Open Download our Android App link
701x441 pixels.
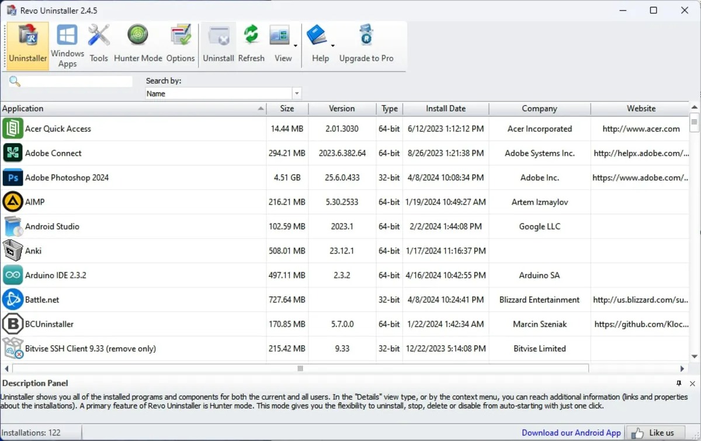click(571, 433)
